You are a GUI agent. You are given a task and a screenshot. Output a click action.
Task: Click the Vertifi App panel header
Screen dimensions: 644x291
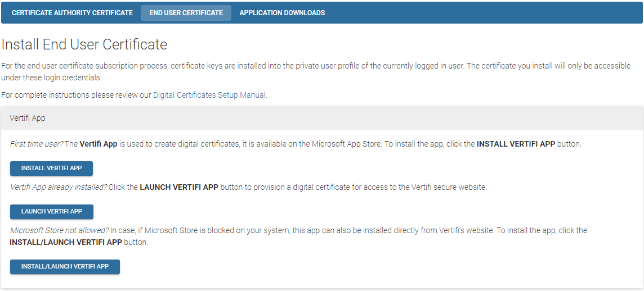[322, 119]
